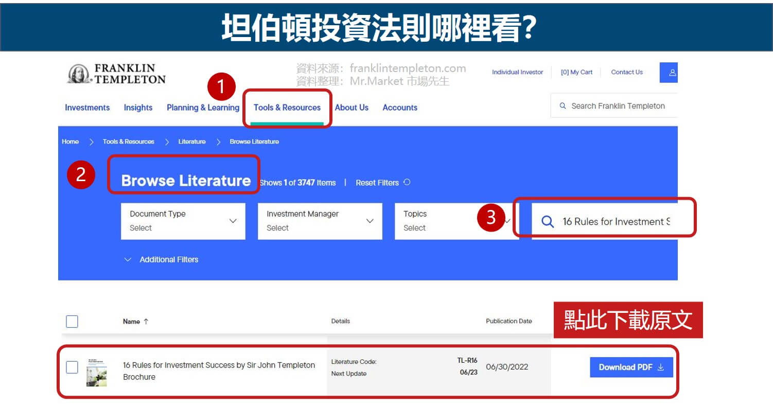Go to the Tools & Resources breadcrumb
This screenshot has height=405, width=773.
pyautogui.click(x=129, y=142)
